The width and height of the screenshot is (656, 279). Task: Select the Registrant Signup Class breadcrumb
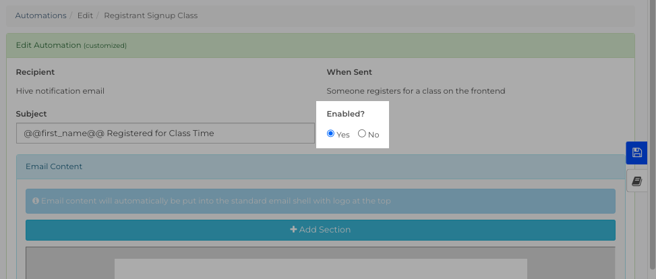(x=150, y=15)
